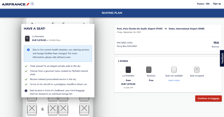Image resolution: width=224 pixels, height=117 pixels.
Task: Click the 127400 Miles text
Action: (x=55, y=40)
